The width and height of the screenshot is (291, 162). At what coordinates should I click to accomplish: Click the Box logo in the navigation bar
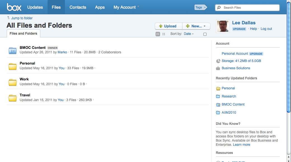click(x=14, y=7)
